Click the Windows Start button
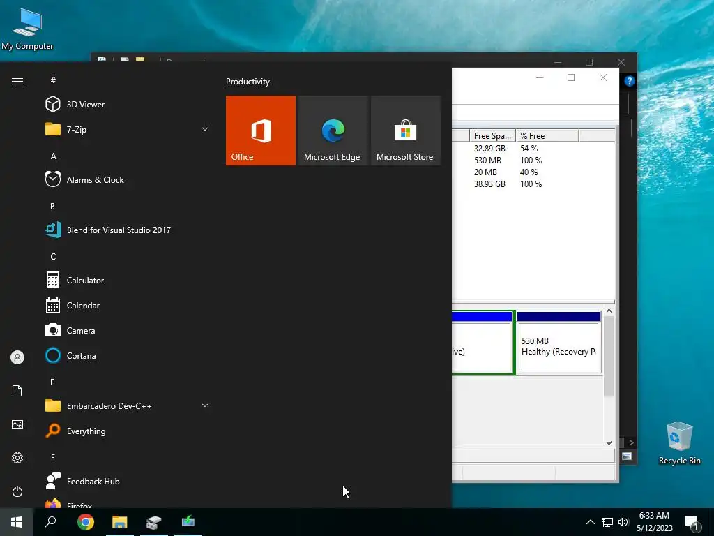 pos(17,522)
